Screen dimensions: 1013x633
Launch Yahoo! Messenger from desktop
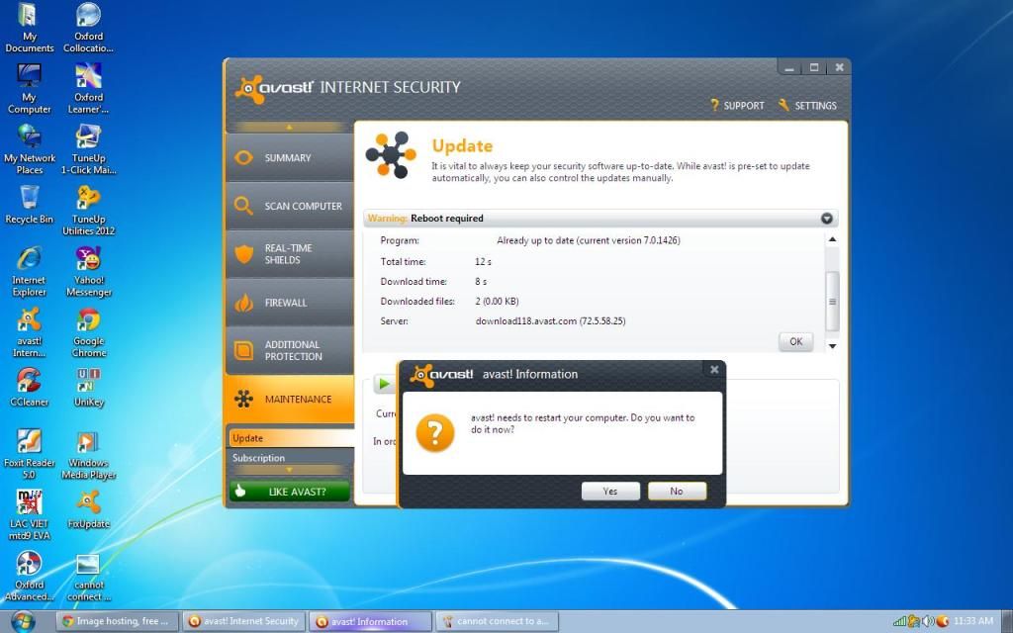(88, 272)
